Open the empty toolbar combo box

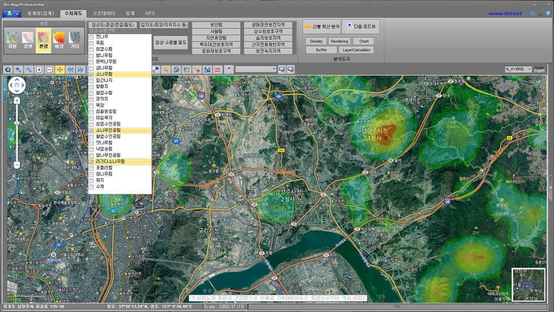pyautogui.click(x=255, y=69)
